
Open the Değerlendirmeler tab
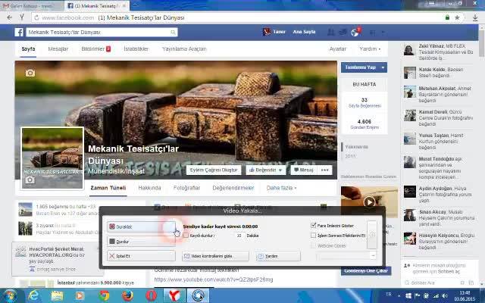[x=233, y=188]
